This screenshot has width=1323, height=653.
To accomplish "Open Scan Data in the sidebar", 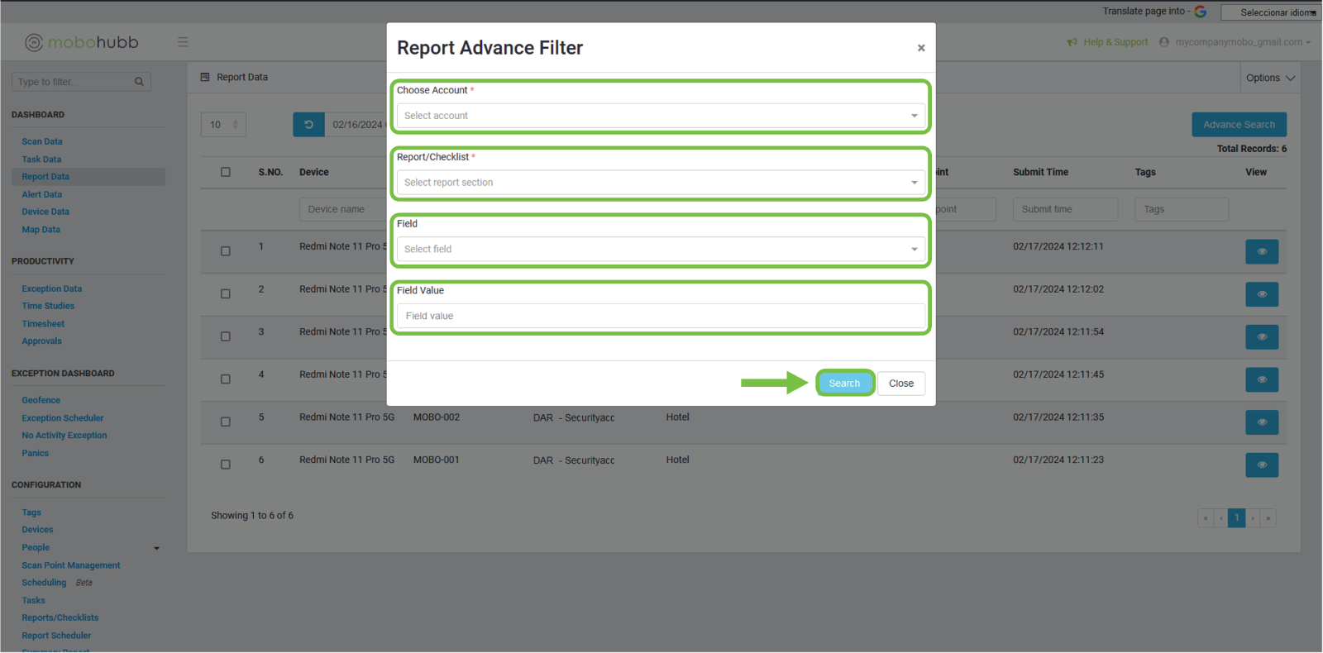I will coord(42,141).
